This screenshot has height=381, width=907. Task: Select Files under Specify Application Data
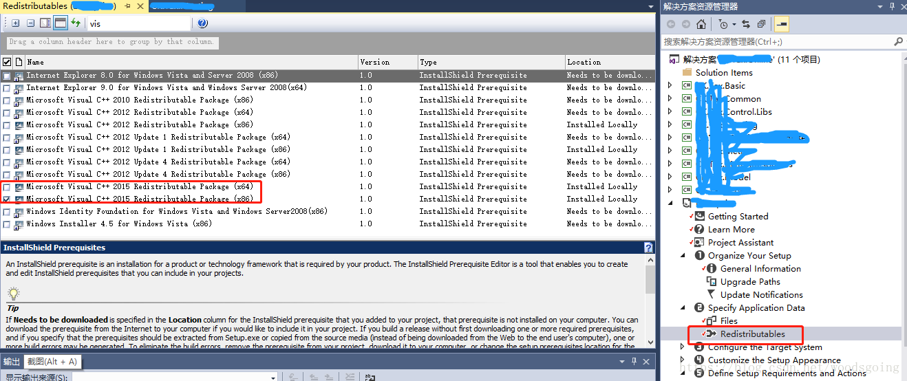pyautogui.click(x=729, y=320)
